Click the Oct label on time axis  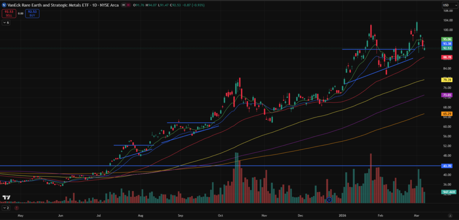click(220, 216)
